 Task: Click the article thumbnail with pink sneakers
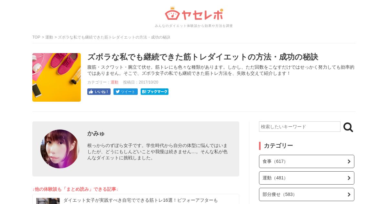tap(57, 77)
